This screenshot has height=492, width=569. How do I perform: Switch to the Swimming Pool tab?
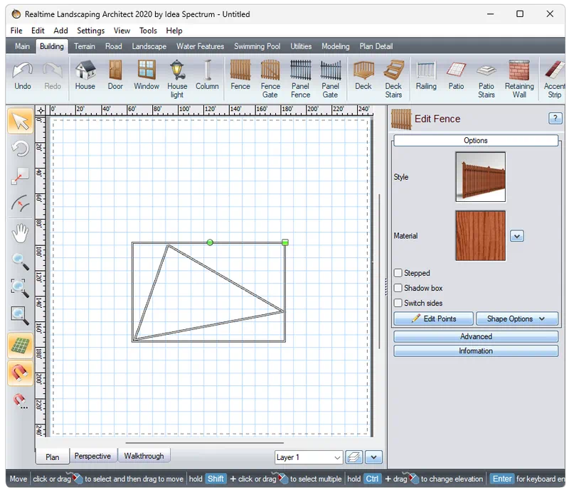(257, 46)
